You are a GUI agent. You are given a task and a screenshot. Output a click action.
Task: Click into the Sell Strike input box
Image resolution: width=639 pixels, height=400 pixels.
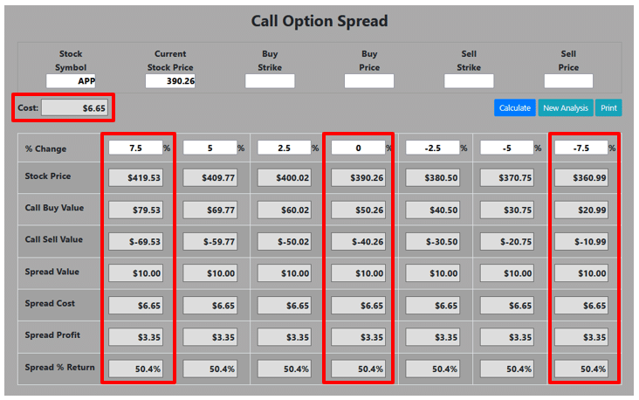pyautogui.click(x=469, y=81)
